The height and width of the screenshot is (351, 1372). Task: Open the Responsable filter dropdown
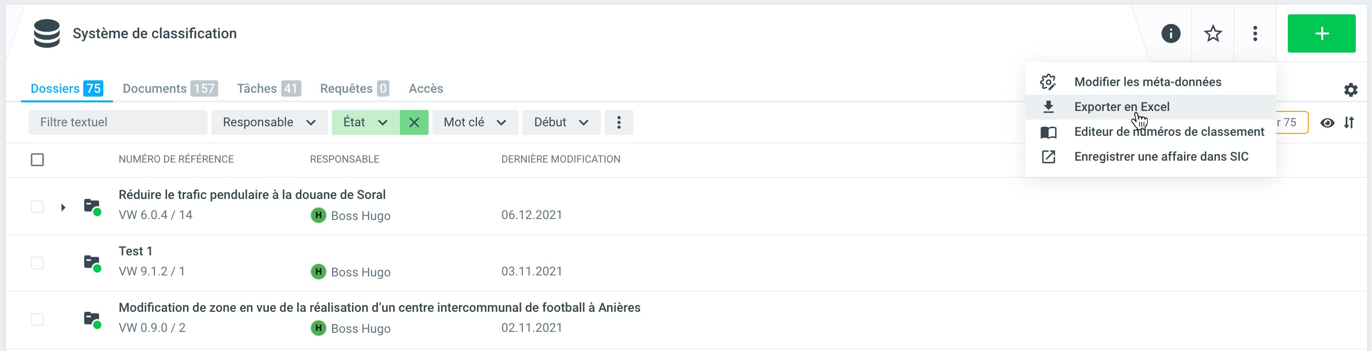point(269,122)
